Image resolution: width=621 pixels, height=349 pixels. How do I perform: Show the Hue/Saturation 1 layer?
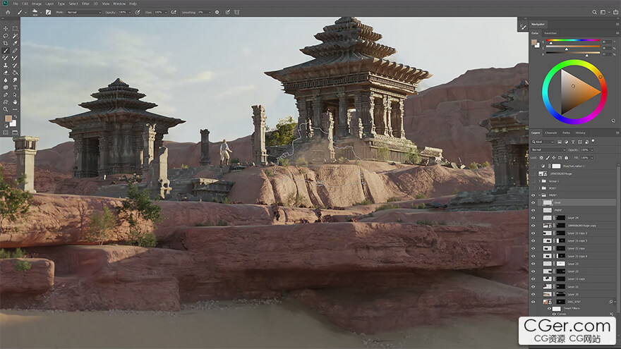[533, 166]
